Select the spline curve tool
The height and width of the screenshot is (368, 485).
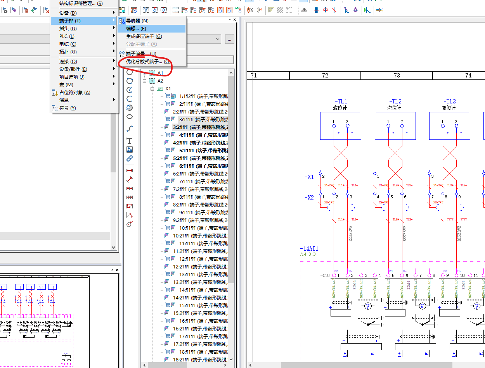pyautogui.click(x=130, y=129)
